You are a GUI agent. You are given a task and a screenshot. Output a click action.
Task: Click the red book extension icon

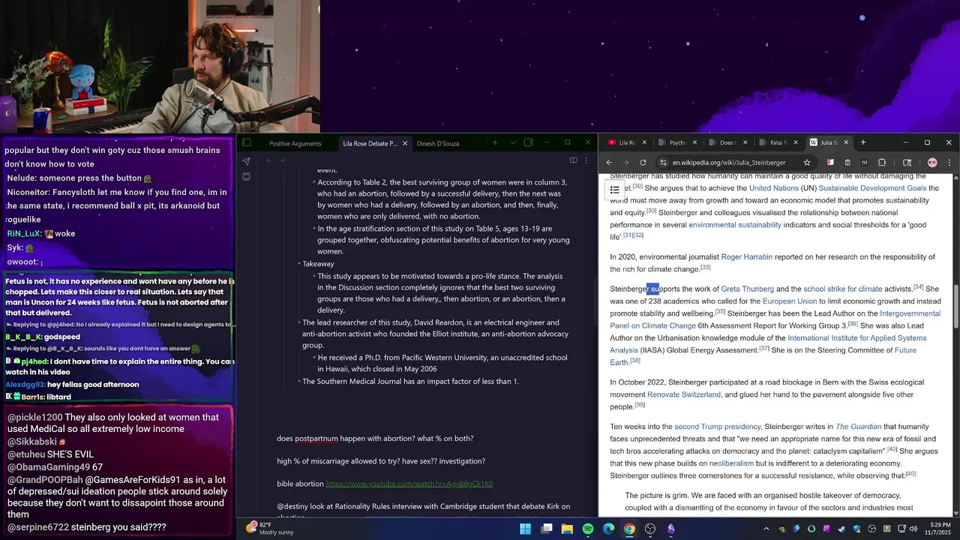(830, 162)
